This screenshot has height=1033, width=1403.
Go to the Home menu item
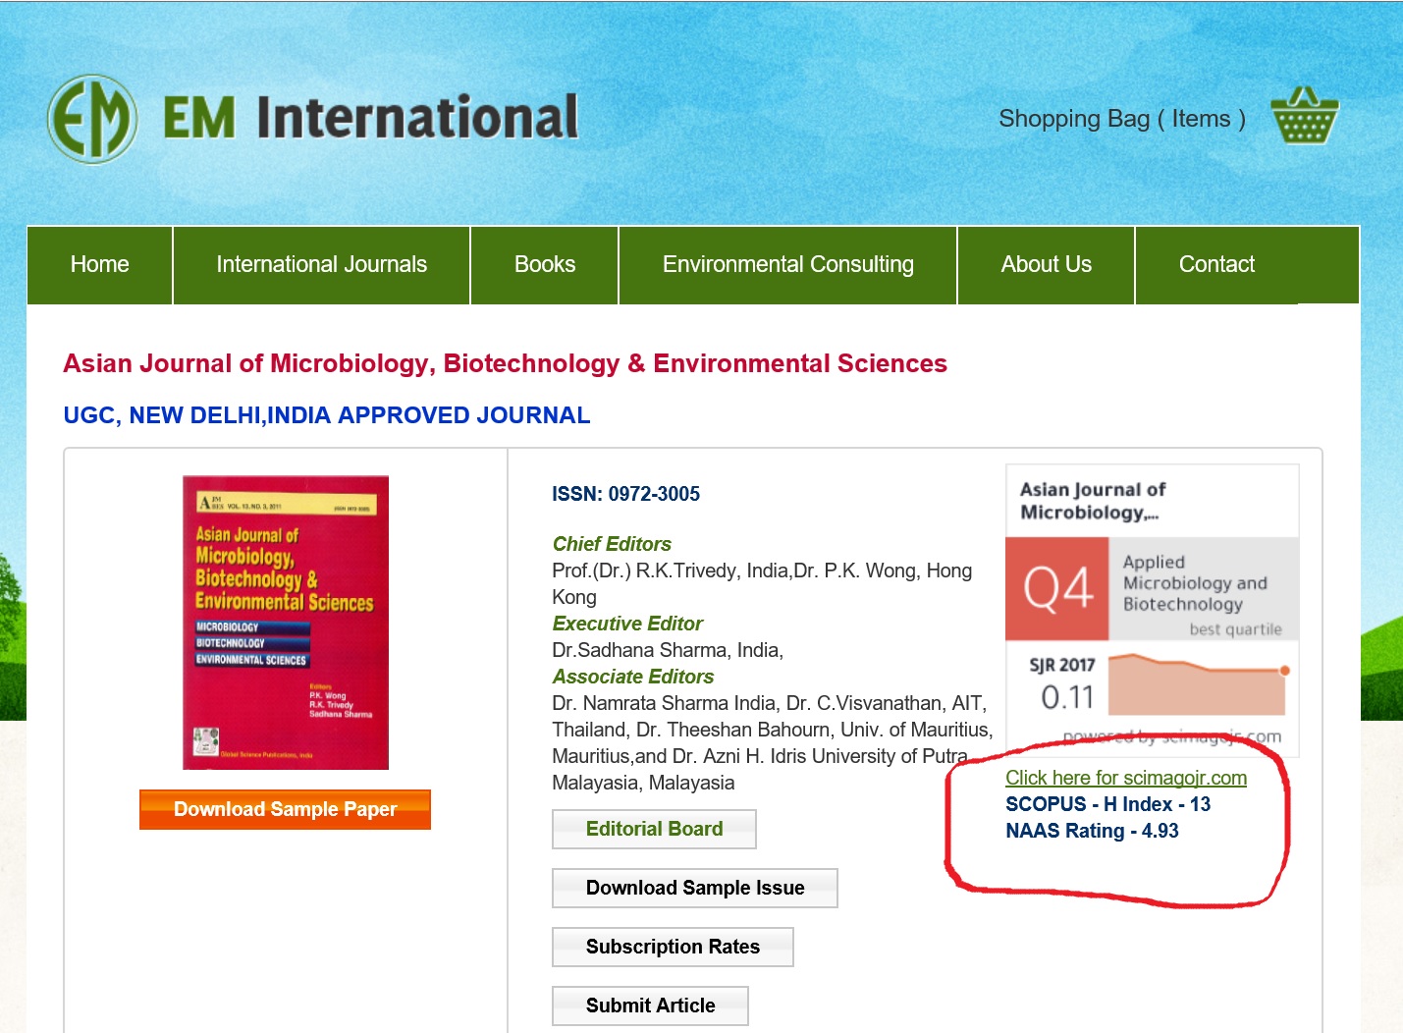click(100, 265)
